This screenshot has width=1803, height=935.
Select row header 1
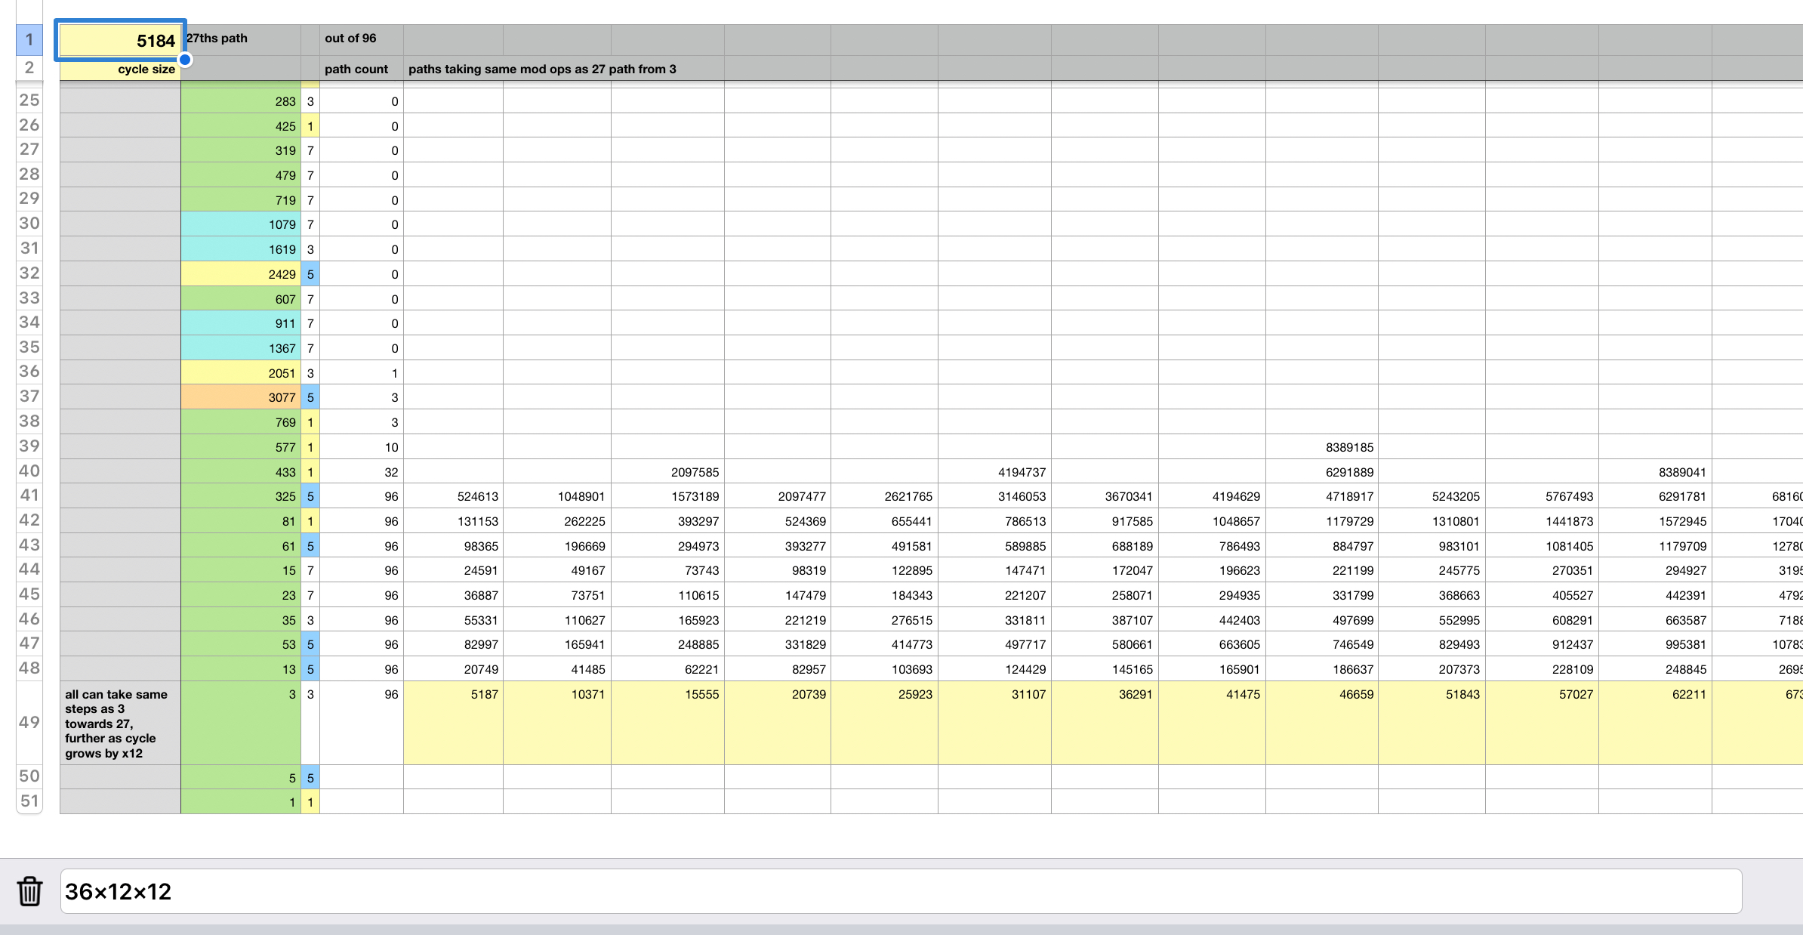click(29, 39)
